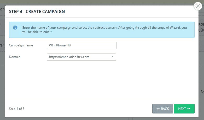Click the blue info icon in banner

point(15,27)
